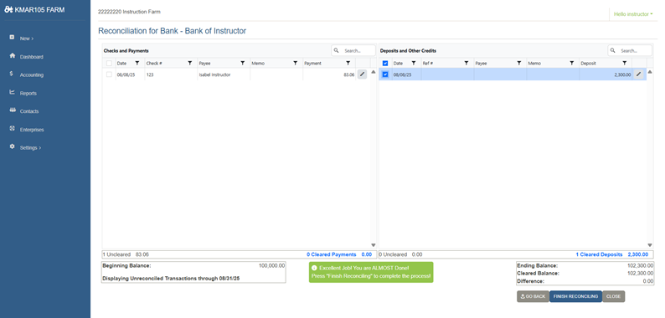Open the Dashboard menu item
Screen dimensions: 665x318
(31, 57)
